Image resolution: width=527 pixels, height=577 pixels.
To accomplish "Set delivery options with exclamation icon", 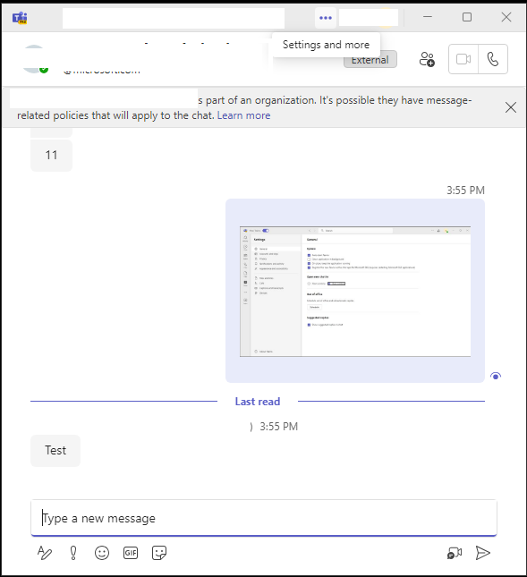I will 73,553.
